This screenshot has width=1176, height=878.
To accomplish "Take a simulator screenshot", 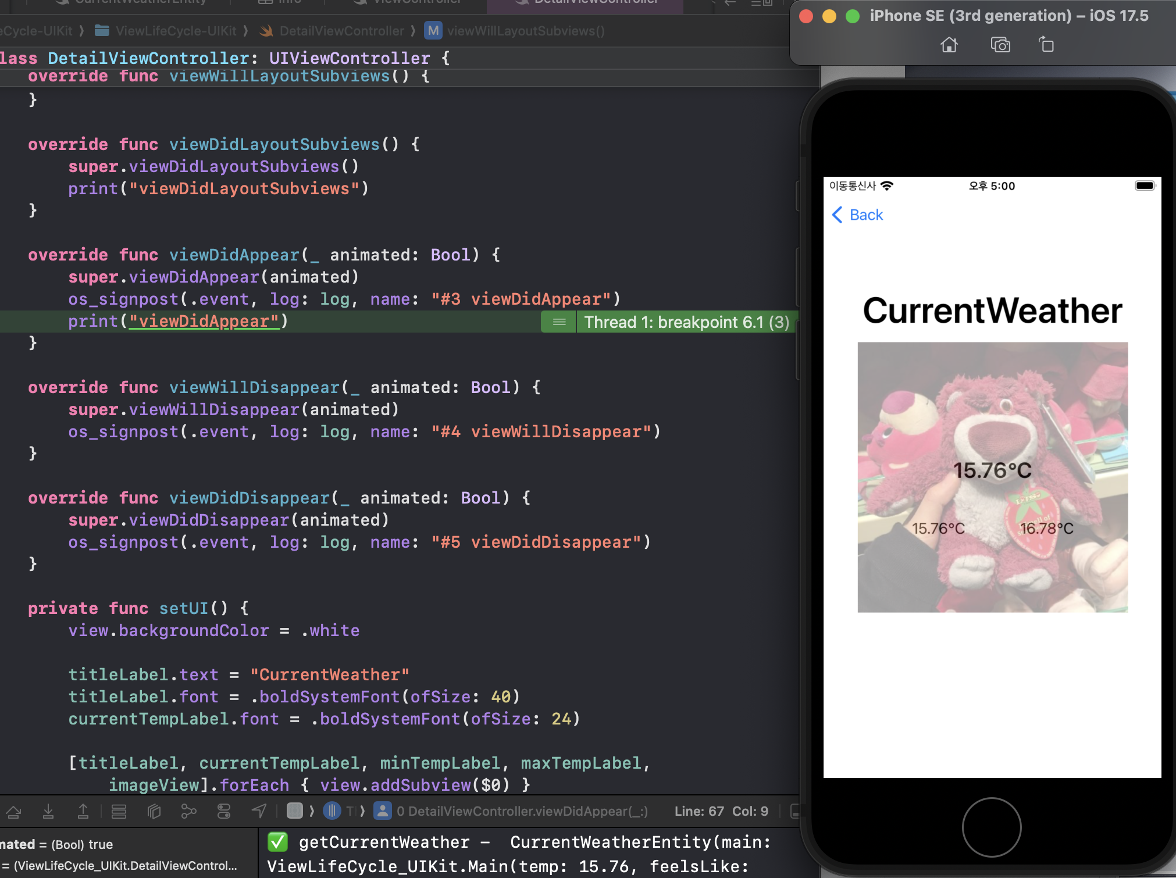I will [x=1000, y=45].
